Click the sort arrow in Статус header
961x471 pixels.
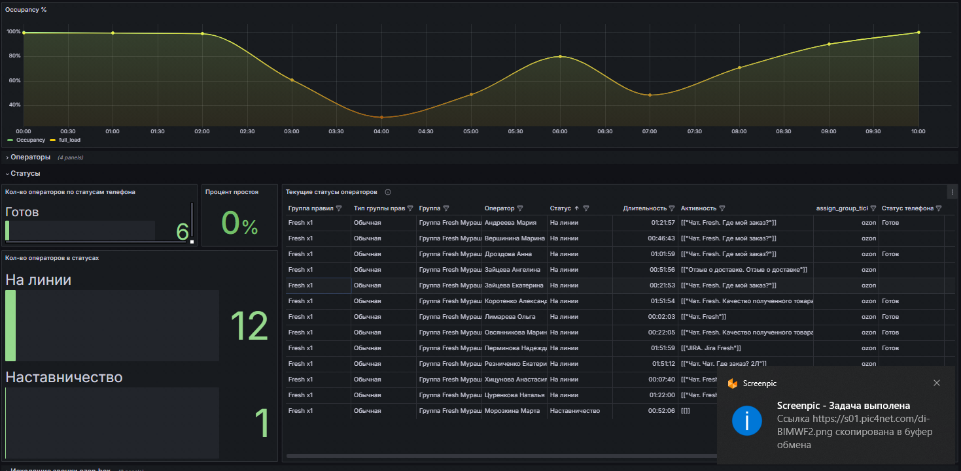click(x=576, y=208)
